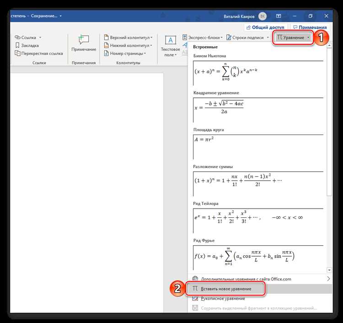Click the Рукописное уравнение ink icon
Screen dimensions: 343x323
pos(195,298)
